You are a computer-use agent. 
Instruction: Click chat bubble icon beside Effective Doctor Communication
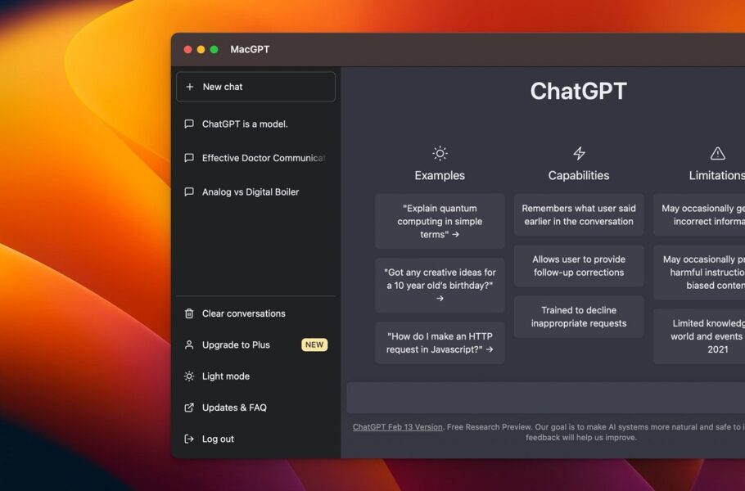coord(189,158)
